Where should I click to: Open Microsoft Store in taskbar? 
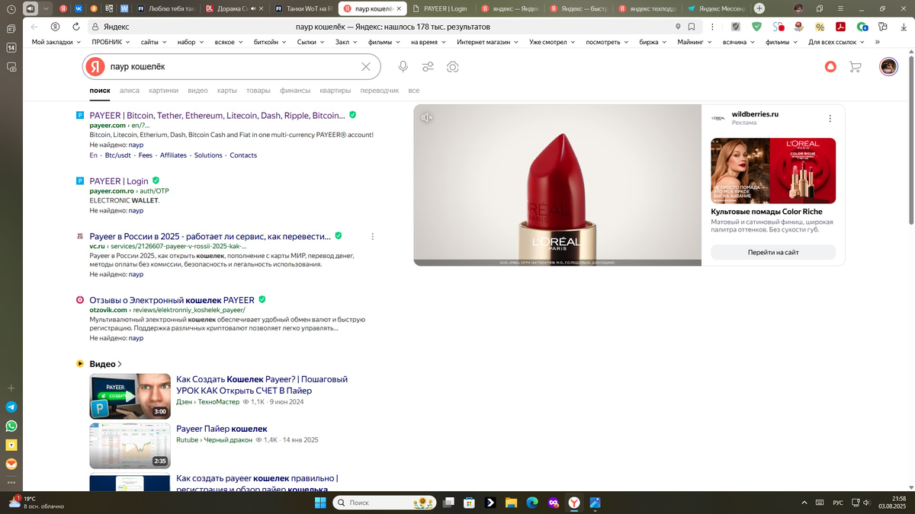pyautogui.click(x=469, y=503)
